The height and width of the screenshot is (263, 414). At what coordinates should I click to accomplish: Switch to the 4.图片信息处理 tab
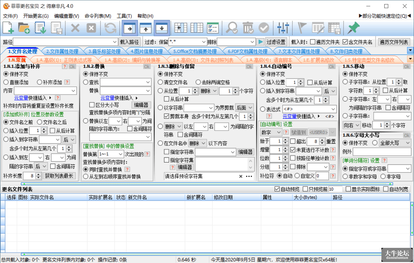(147, 51)
